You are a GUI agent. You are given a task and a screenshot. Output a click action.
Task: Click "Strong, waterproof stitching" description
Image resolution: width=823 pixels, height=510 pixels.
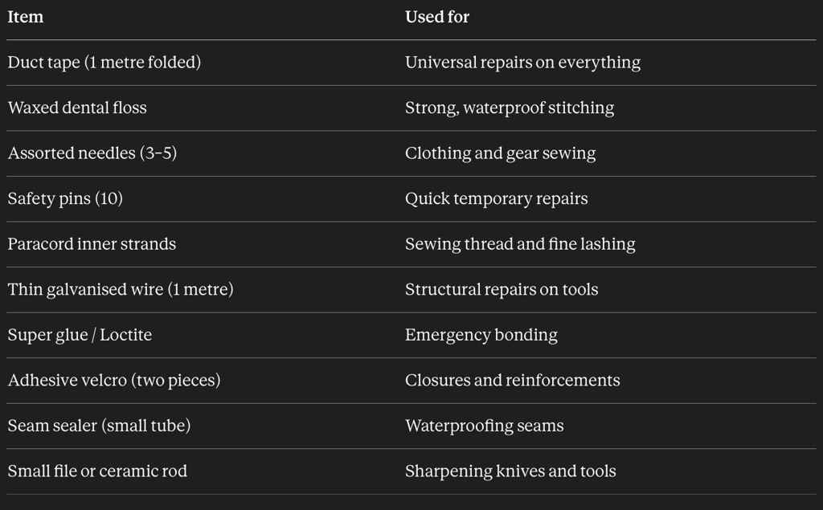pos(510,108)
